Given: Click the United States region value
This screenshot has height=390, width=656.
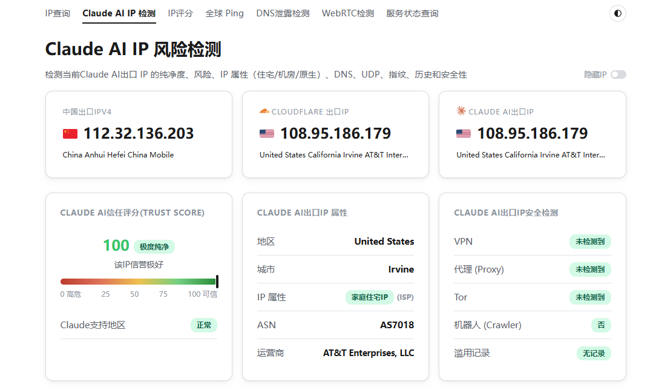Looking at the screenshot, I should pos(384,242).
